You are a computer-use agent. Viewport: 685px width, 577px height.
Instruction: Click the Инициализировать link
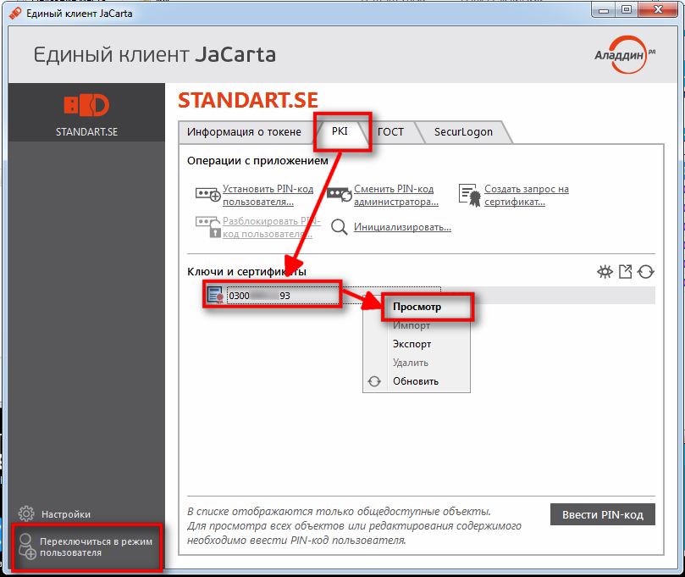coord(402,227)
